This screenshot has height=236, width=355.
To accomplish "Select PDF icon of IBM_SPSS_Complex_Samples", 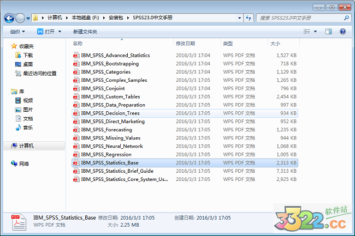I will click(x=76, y=80).
